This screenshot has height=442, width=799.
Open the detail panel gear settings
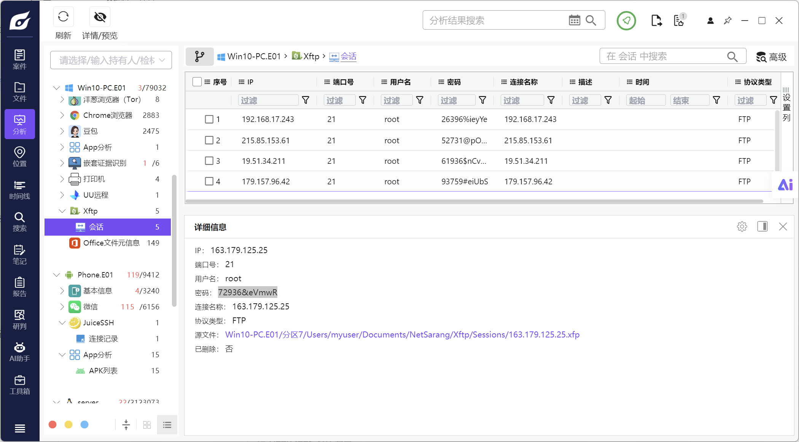(x=742, y=227)
